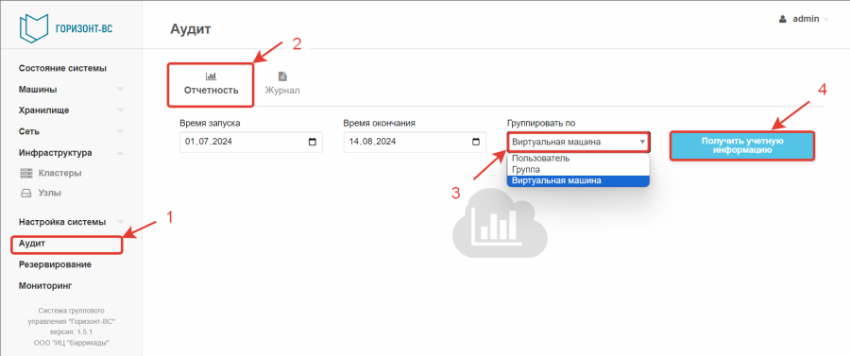Switch to the Отчетность tab

211,85
